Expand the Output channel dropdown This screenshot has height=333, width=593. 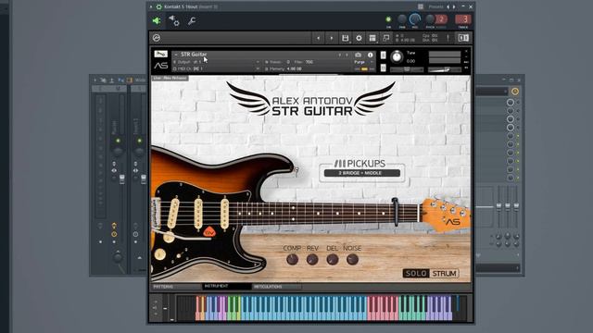[258, 62]
